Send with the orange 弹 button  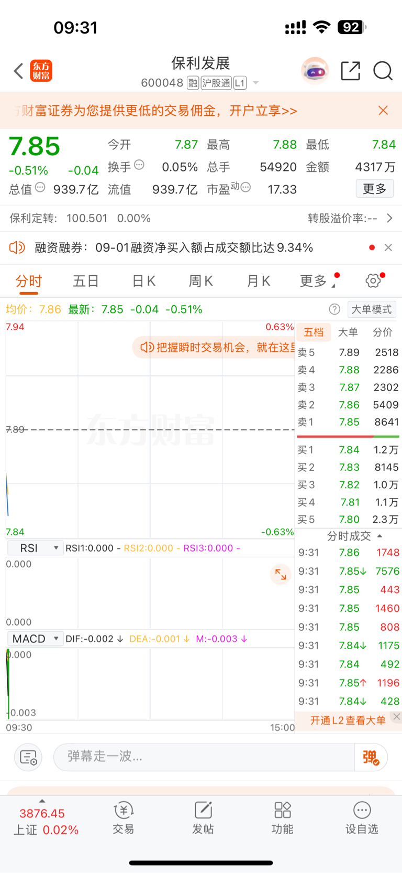pyautogui.click(x=371, y=757)
